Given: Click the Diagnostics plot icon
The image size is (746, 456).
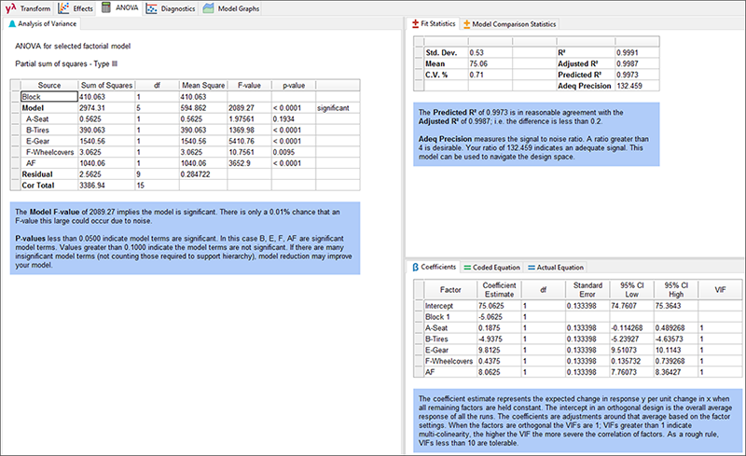Looking at the screenshot, I should (151, 7).
